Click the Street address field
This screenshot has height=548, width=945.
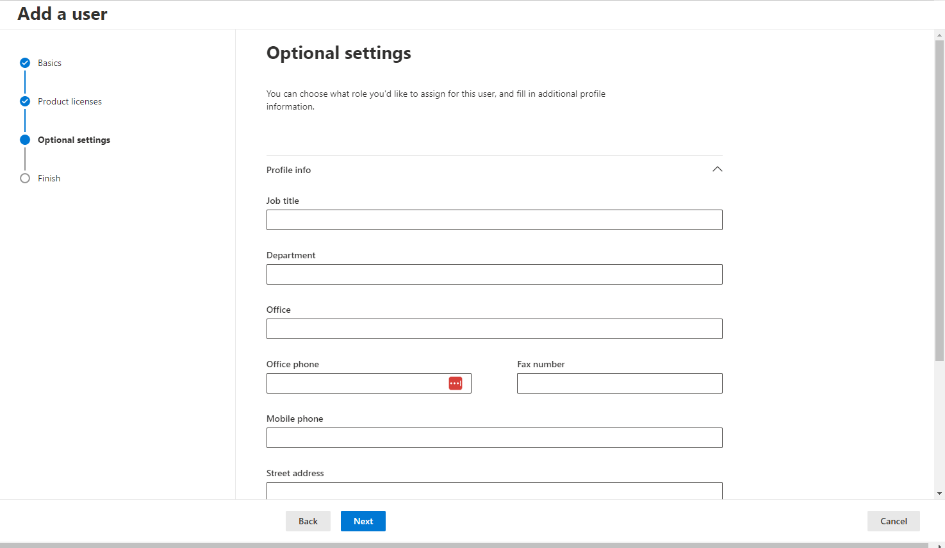click(495, 491)
